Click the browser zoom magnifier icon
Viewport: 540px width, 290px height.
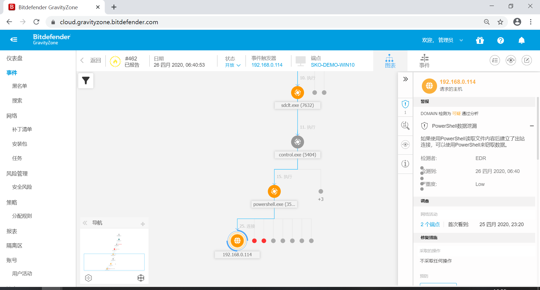point(487,22)
